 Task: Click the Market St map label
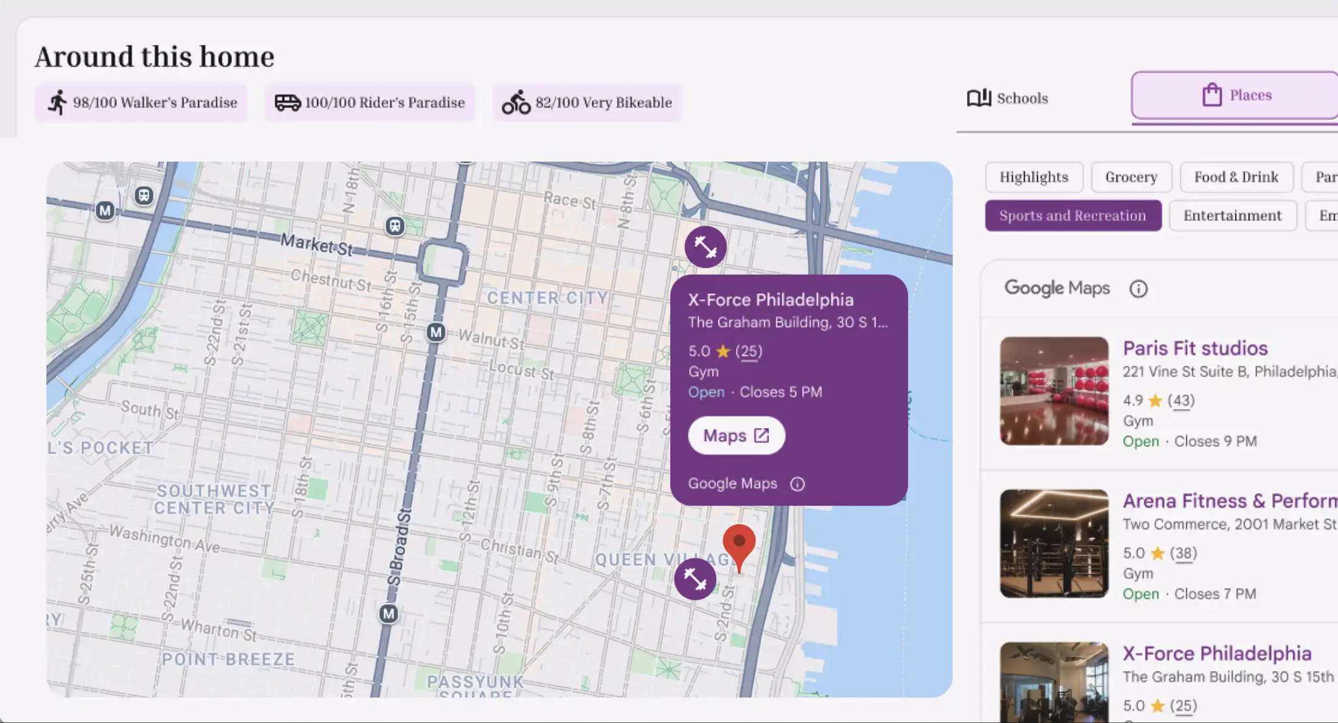316,245
